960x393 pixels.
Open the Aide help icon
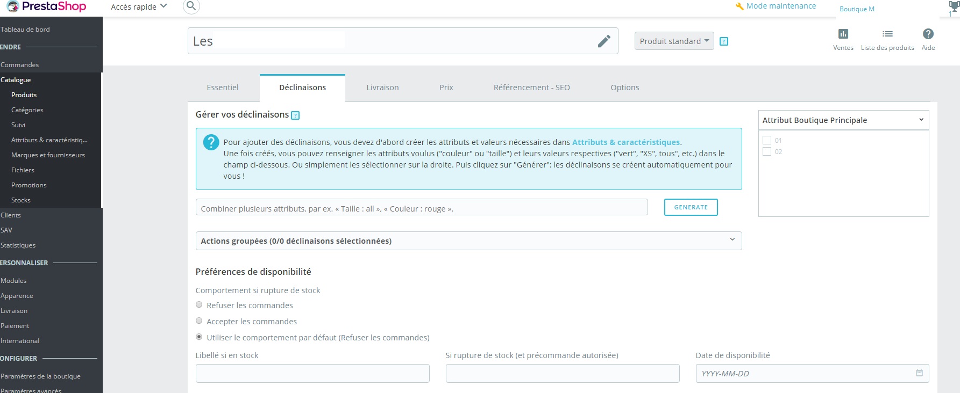point(928,34)
